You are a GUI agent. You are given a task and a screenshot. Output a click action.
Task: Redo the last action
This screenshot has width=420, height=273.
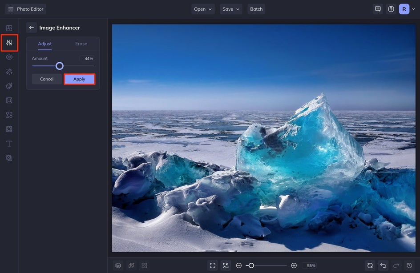(396, 265)
